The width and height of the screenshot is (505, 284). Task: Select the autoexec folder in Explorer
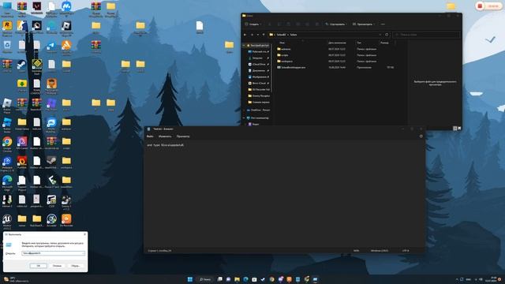coord(284,49)
